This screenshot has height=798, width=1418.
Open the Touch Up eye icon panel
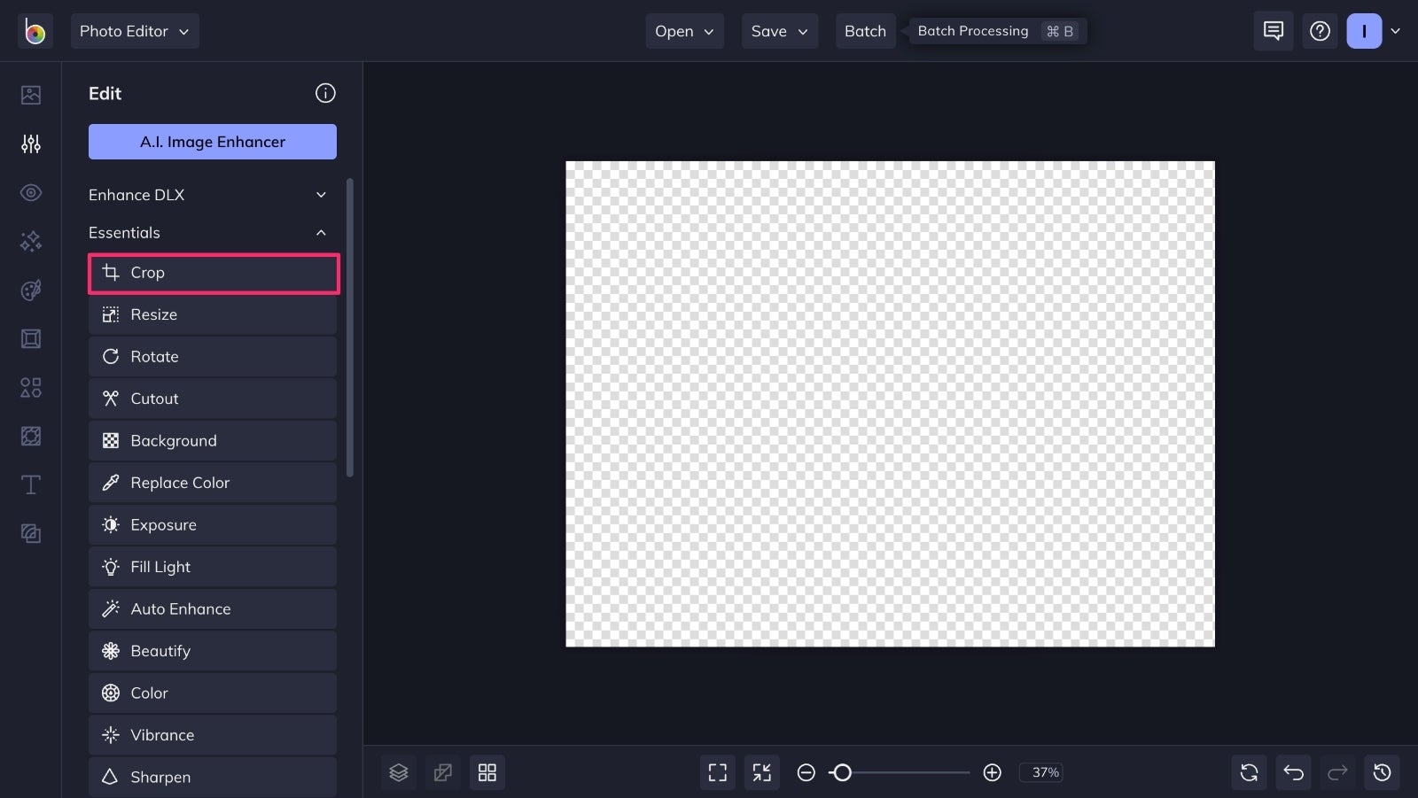(30, 192)
